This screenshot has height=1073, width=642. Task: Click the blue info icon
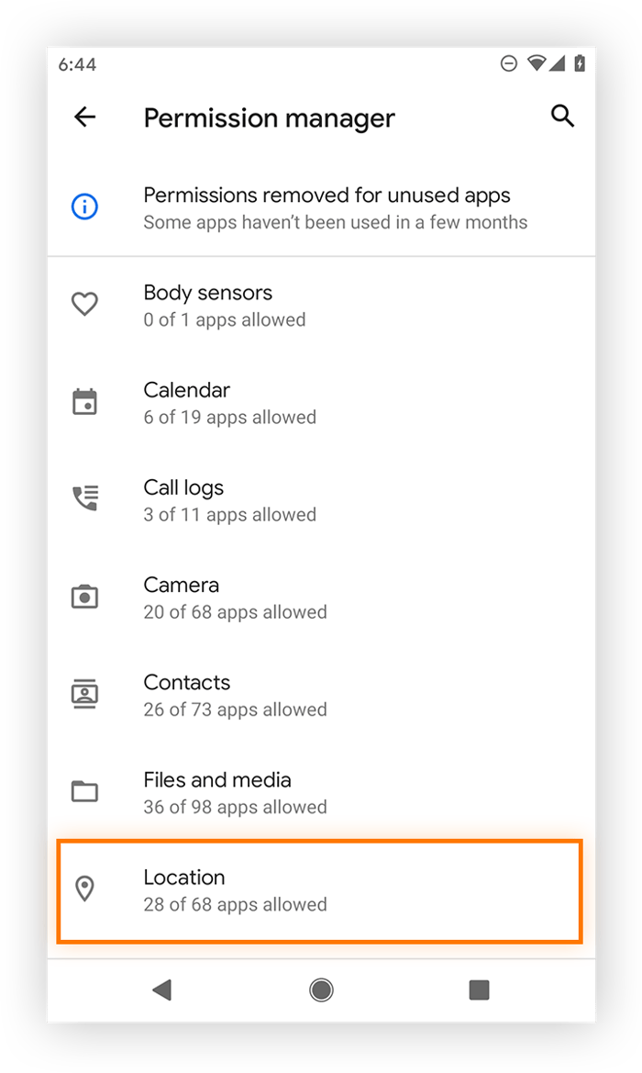[x=84, y=207]
